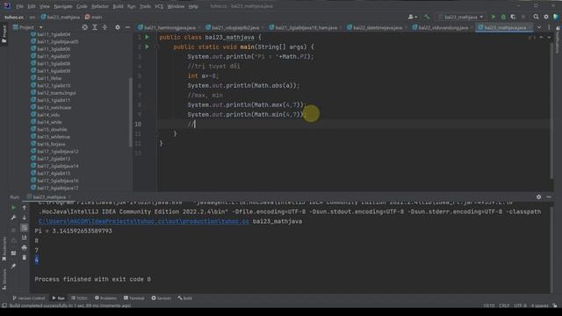The width and height of the screenshot is (562, 316).
Task: Open run configuration via the Run panel wrench icon
Action: (x=14, y=218)
